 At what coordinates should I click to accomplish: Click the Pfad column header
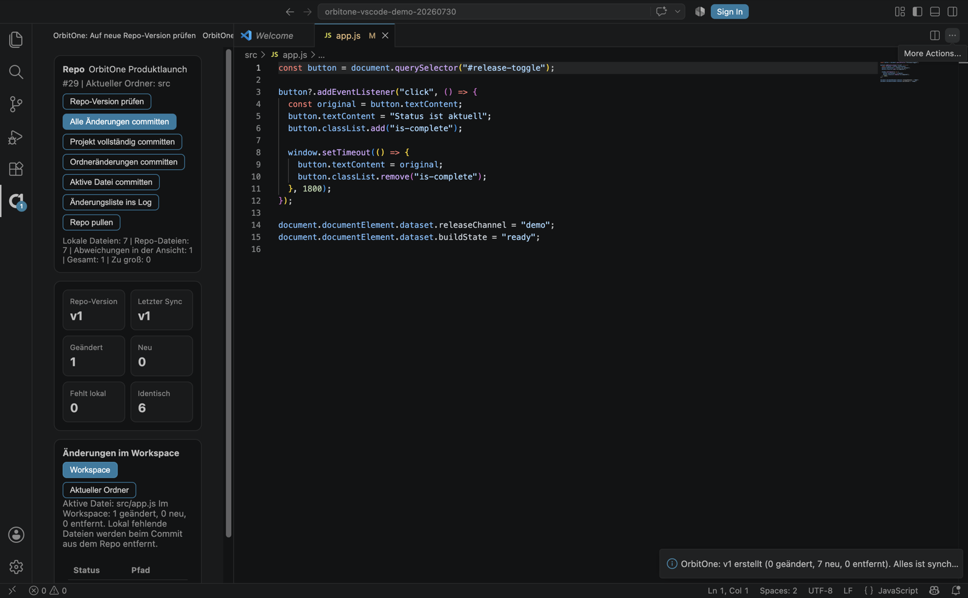[141, 570]
